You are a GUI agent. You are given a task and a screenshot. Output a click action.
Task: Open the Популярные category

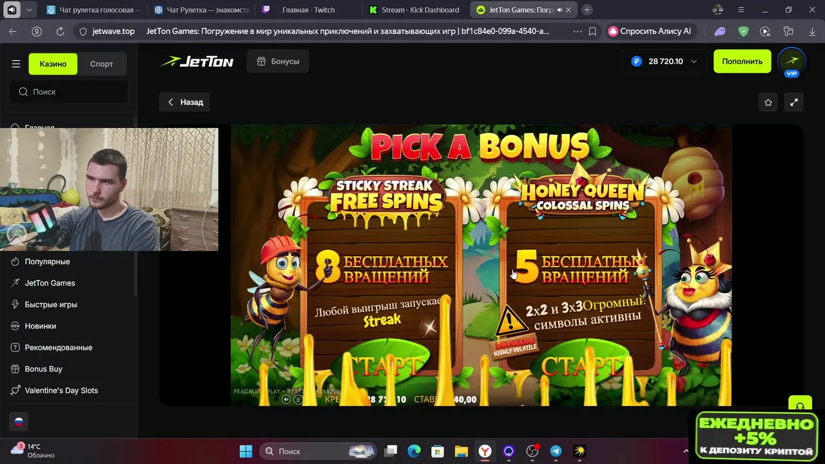pyautogui.click(x=47, y=262)
